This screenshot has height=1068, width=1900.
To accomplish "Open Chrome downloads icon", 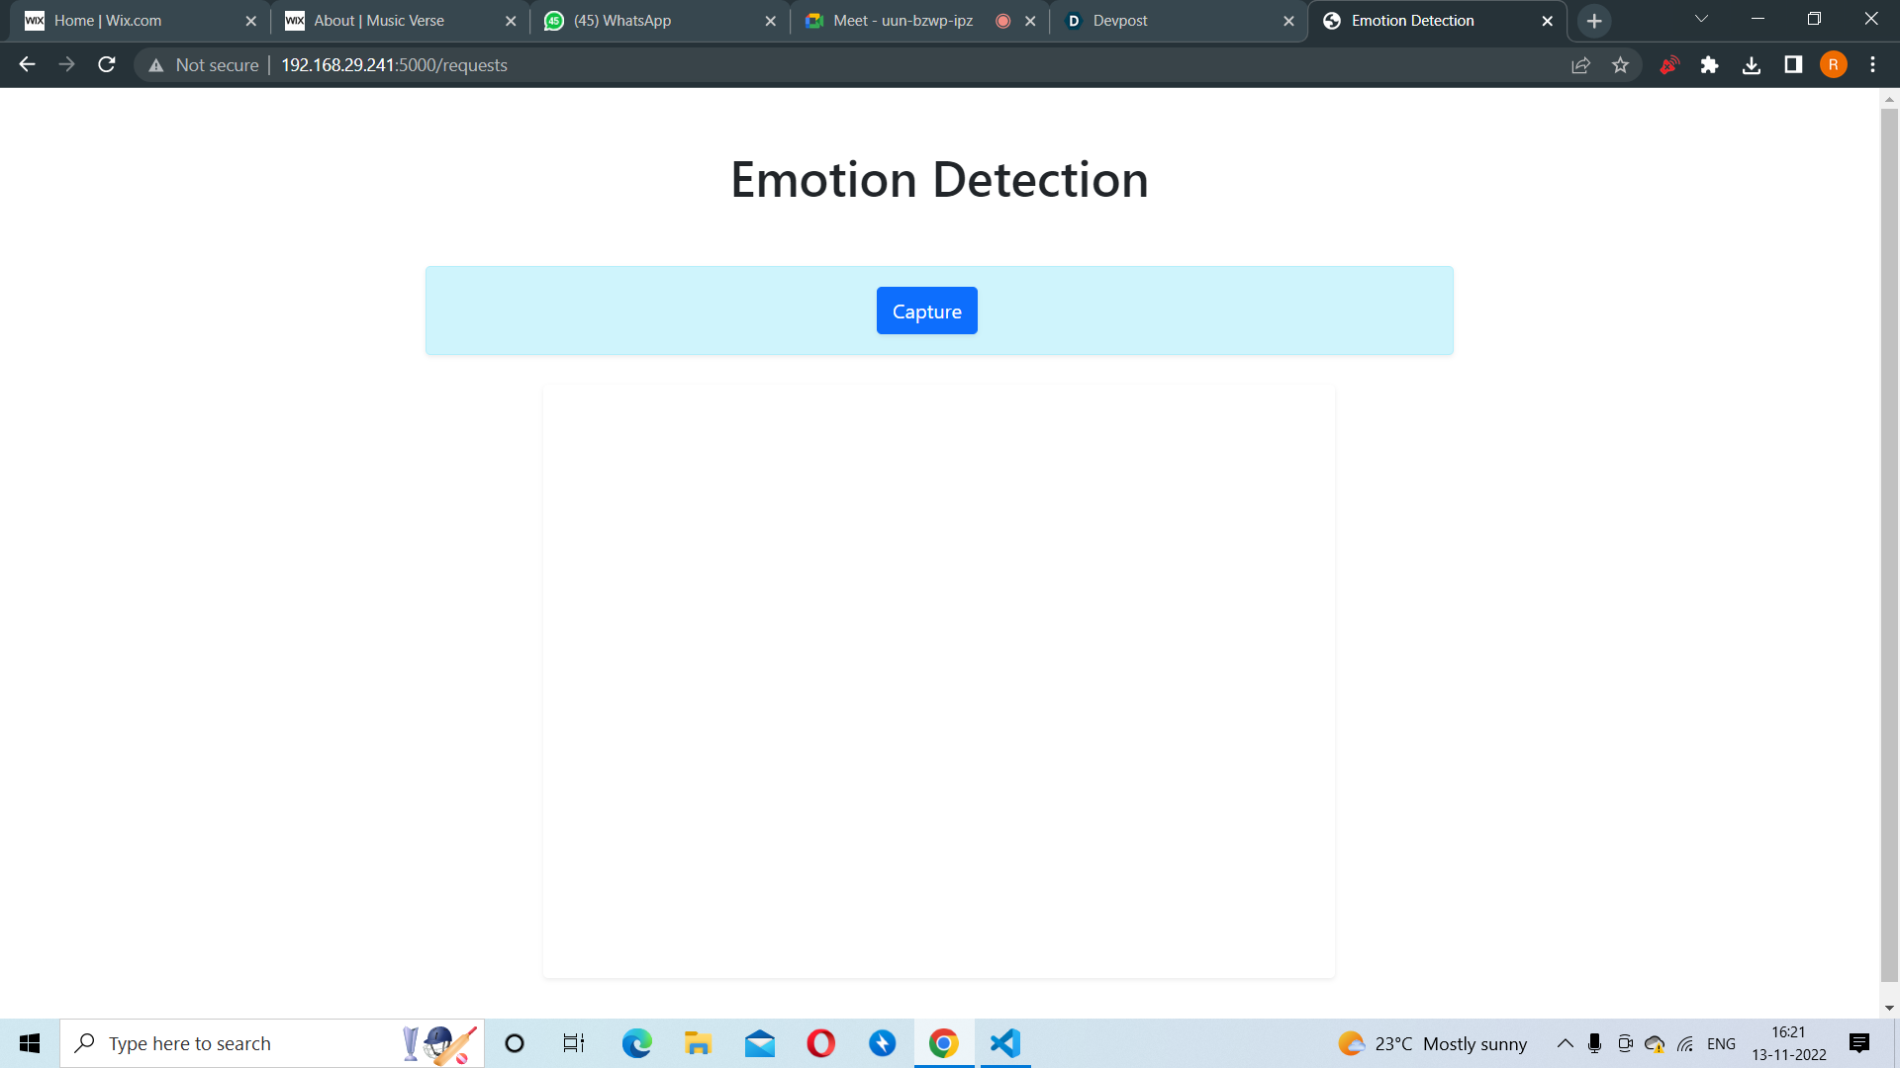I will [x=1751, y=65].
